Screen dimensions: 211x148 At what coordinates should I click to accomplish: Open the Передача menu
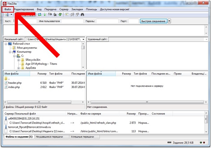click(x=50, y=9)
